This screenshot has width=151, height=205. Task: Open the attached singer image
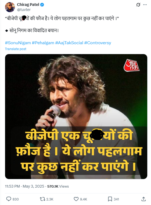[x=76, y=117]
